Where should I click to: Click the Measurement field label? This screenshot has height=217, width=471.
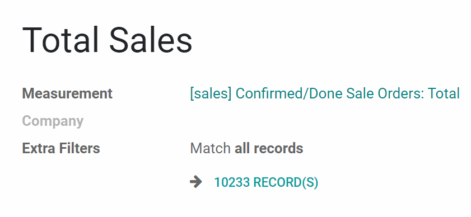click(x=67, y=93)
